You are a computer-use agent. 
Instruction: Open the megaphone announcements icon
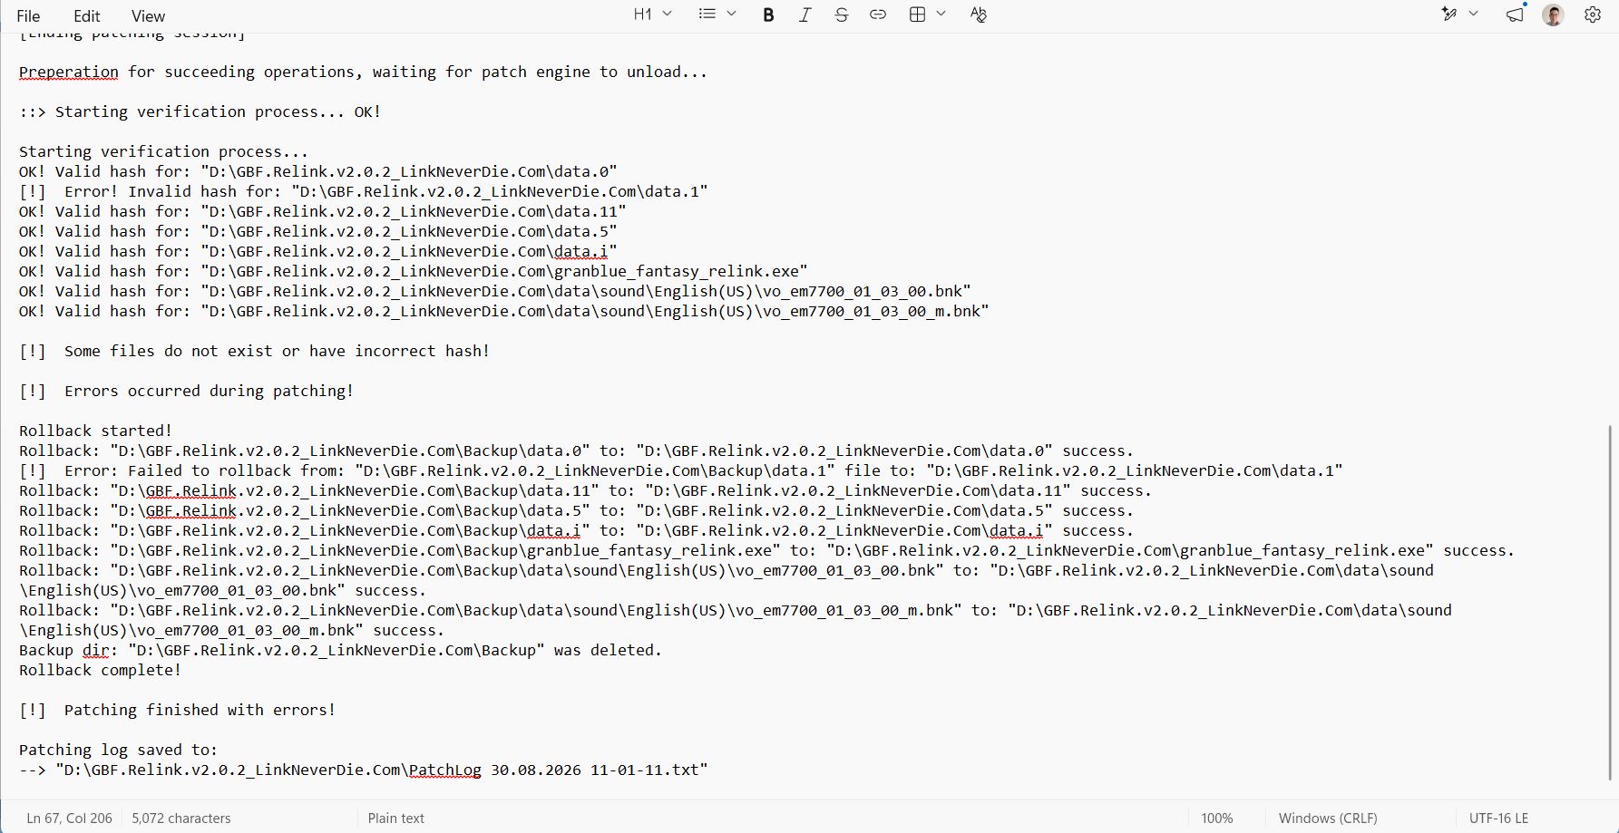(1515, 15)
